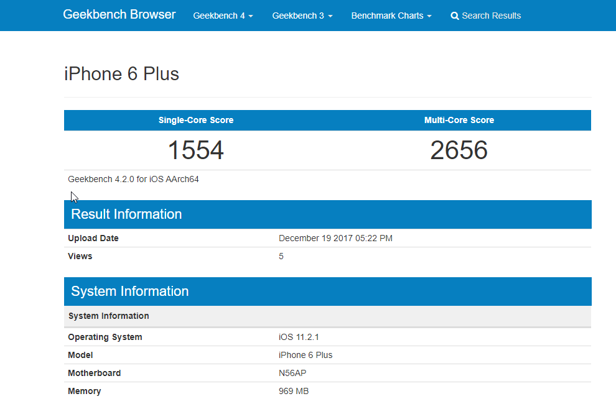Select the iPhone 6 Plus page heading

pos(121,74)
